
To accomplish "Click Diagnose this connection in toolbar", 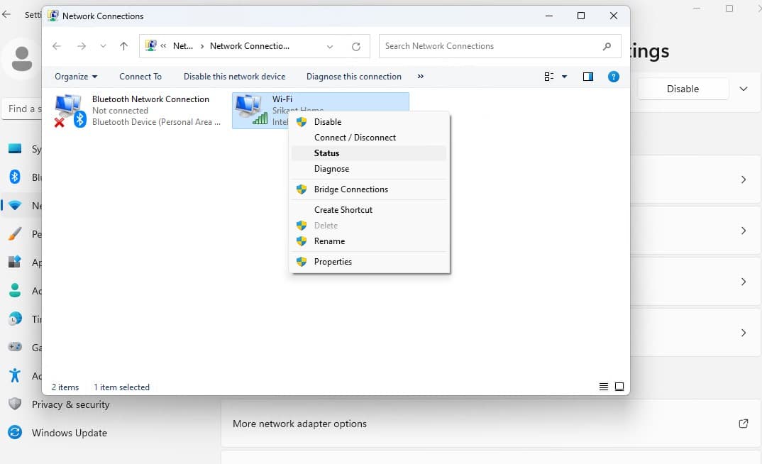I will pos(353,77).
